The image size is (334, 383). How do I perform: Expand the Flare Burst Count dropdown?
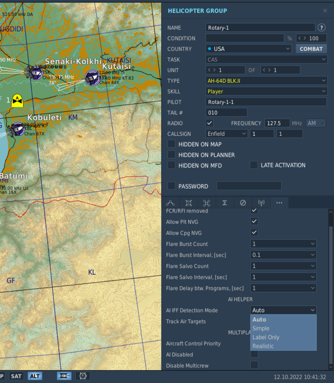coord(283,244)
